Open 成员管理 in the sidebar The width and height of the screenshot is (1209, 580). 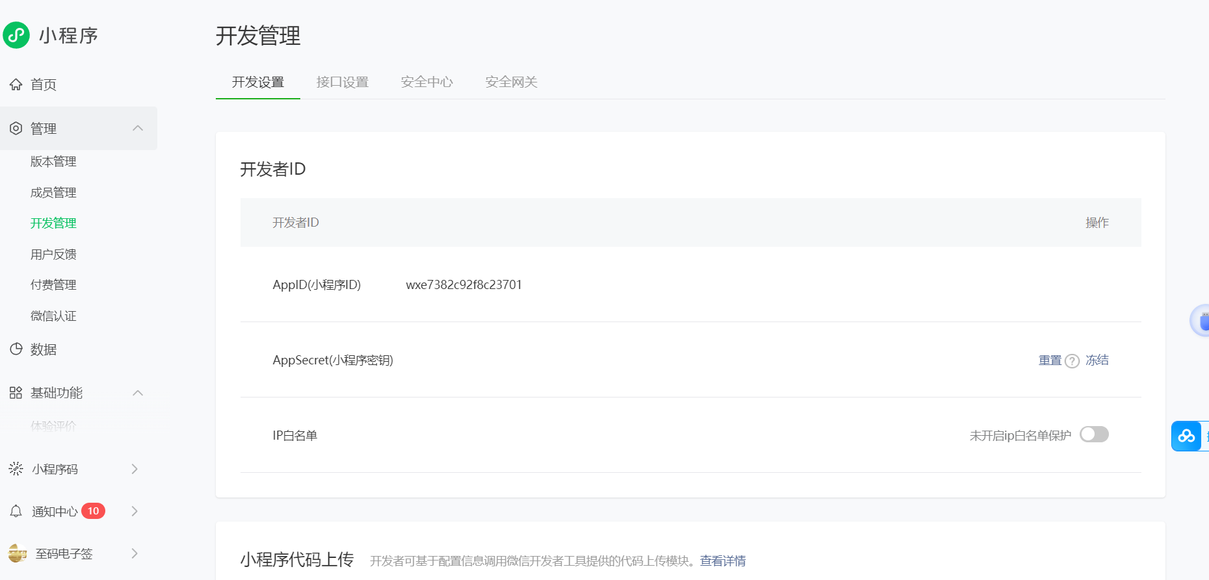coord(53,193)
